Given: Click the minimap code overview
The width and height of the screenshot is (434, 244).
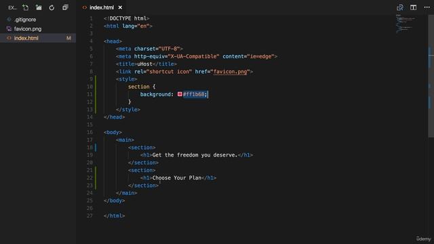Looking at the screenshot, I should coord(406,24).
